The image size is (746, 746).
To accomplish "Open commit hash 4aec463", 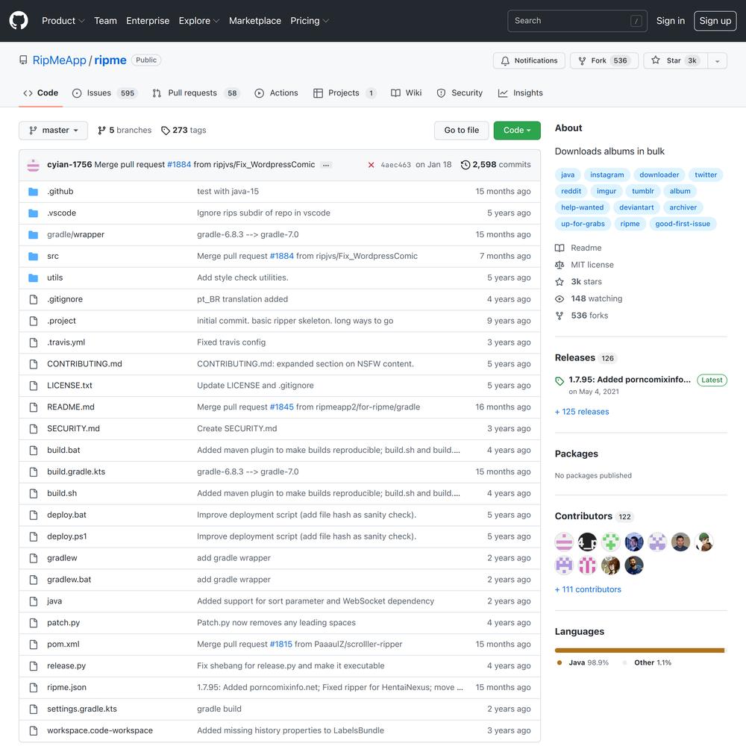I will (396, 165).
